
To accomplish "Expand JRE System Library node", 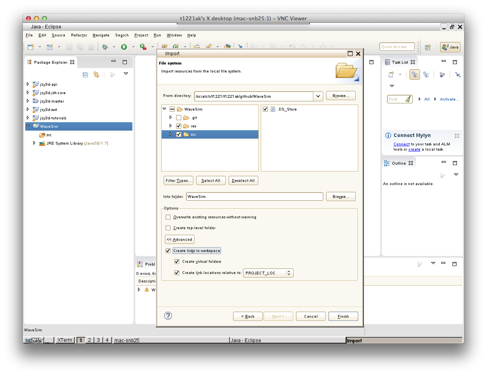I will [34, 143].
